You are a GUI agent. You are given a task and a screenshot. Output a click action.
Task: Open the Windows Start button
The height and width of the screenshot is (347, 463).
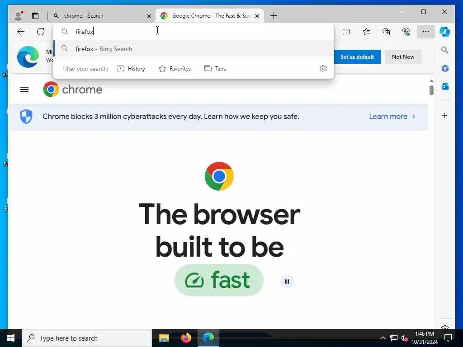click(x=11, y=338)
